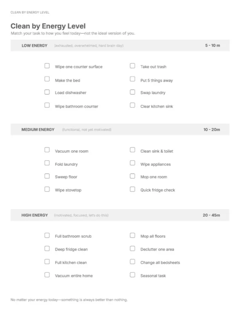Tick the Load dishwasher checkbox
Screen dimensions: 240x313
click(x=47, y=92)
